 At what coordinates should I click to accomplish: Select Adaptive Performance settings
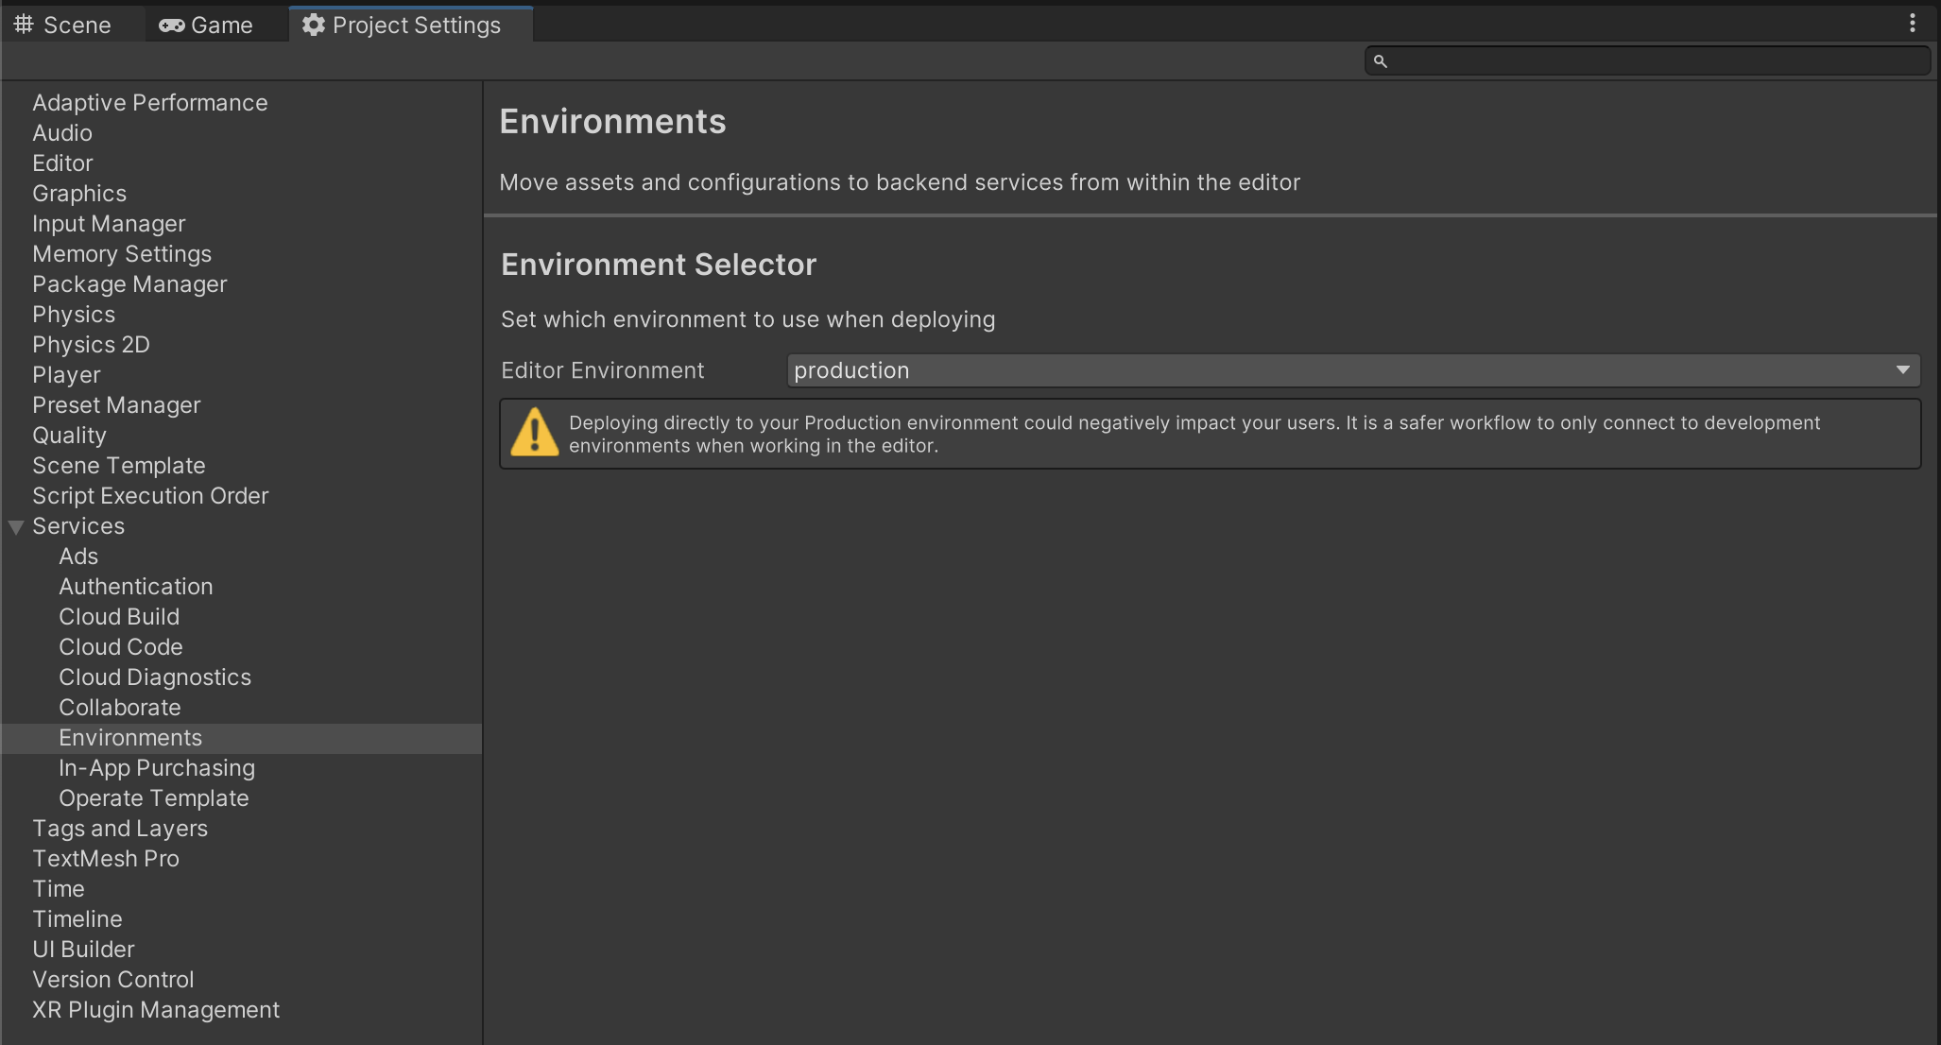149,103
